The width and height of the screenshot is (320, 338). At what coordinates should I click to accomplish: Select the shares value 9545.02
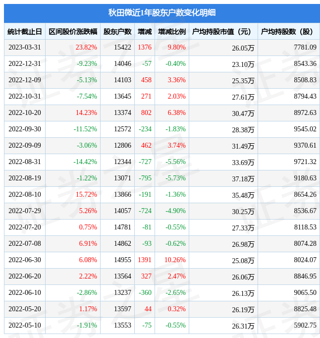pyautogui.click(x=305, y=129)
